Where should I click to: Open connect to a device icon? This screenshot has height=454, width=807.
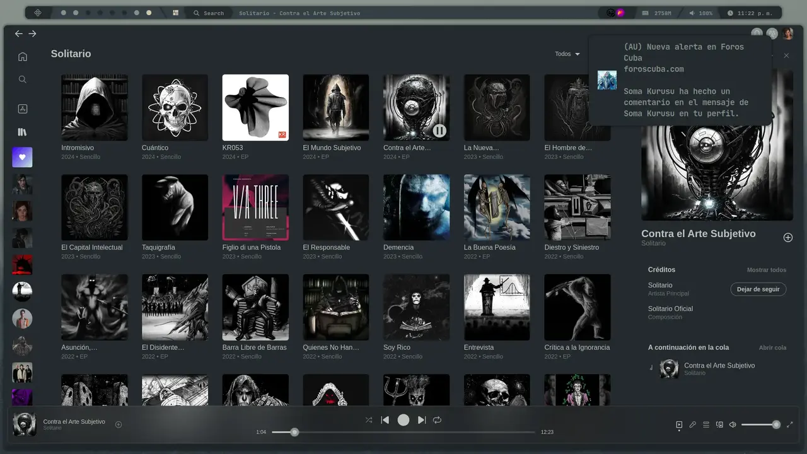[x=719, y=425]
